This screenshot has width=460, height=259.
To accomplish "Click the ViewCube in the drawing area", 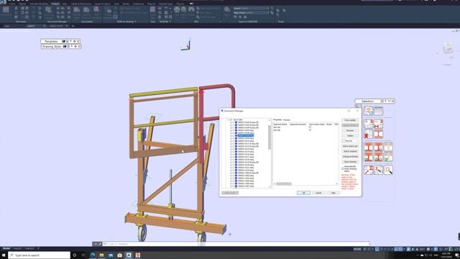I will coord(448,48).
